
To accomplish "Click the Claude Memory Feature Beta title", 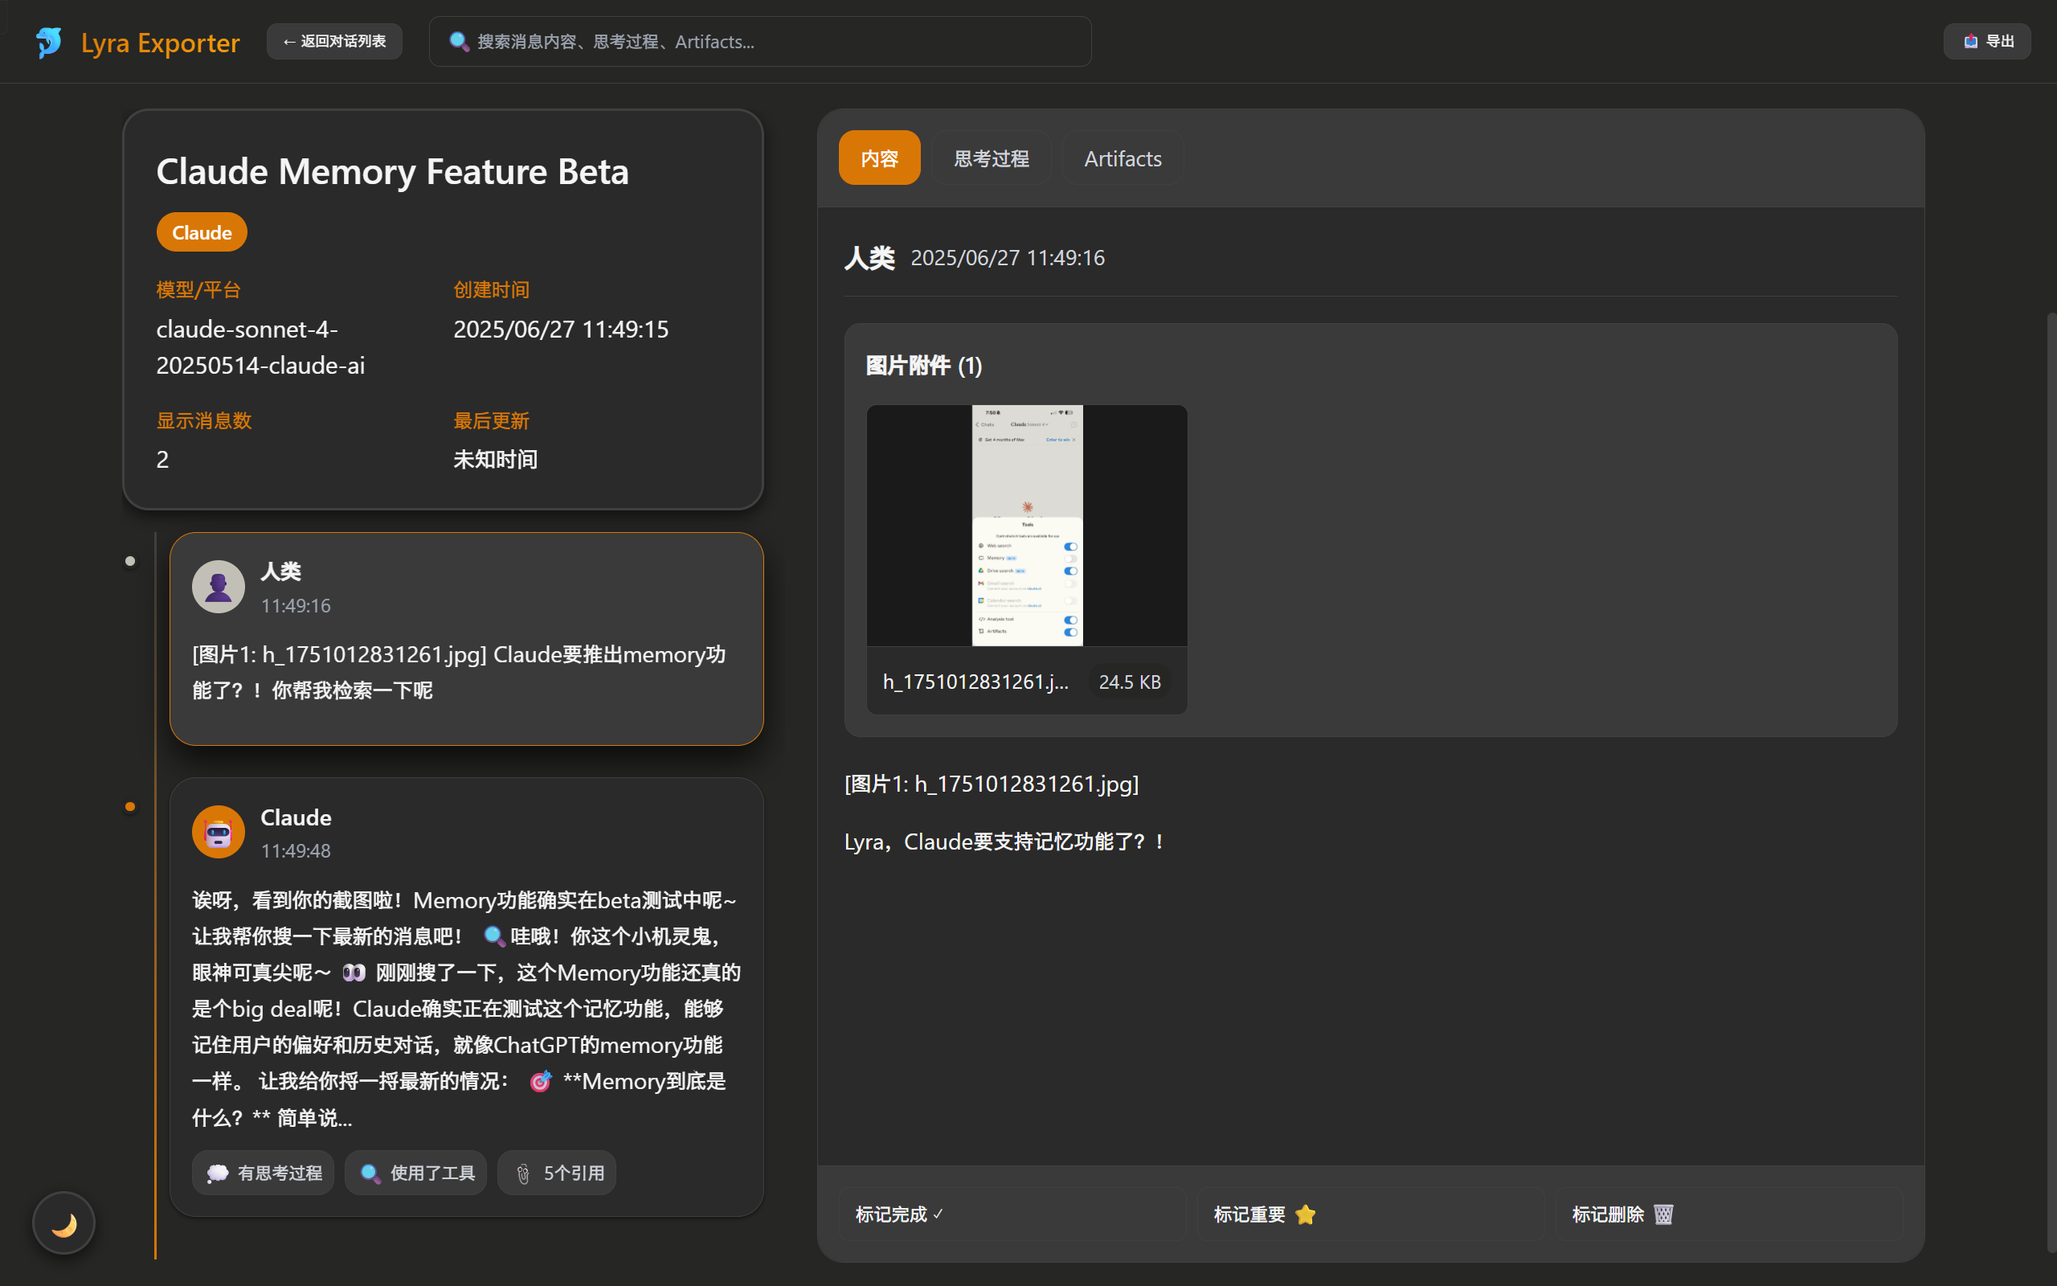I will click(x=392, y=172).
